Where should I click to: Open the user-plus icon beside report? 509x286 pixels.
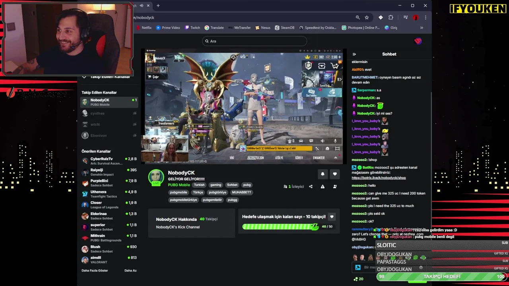[335, 187]
